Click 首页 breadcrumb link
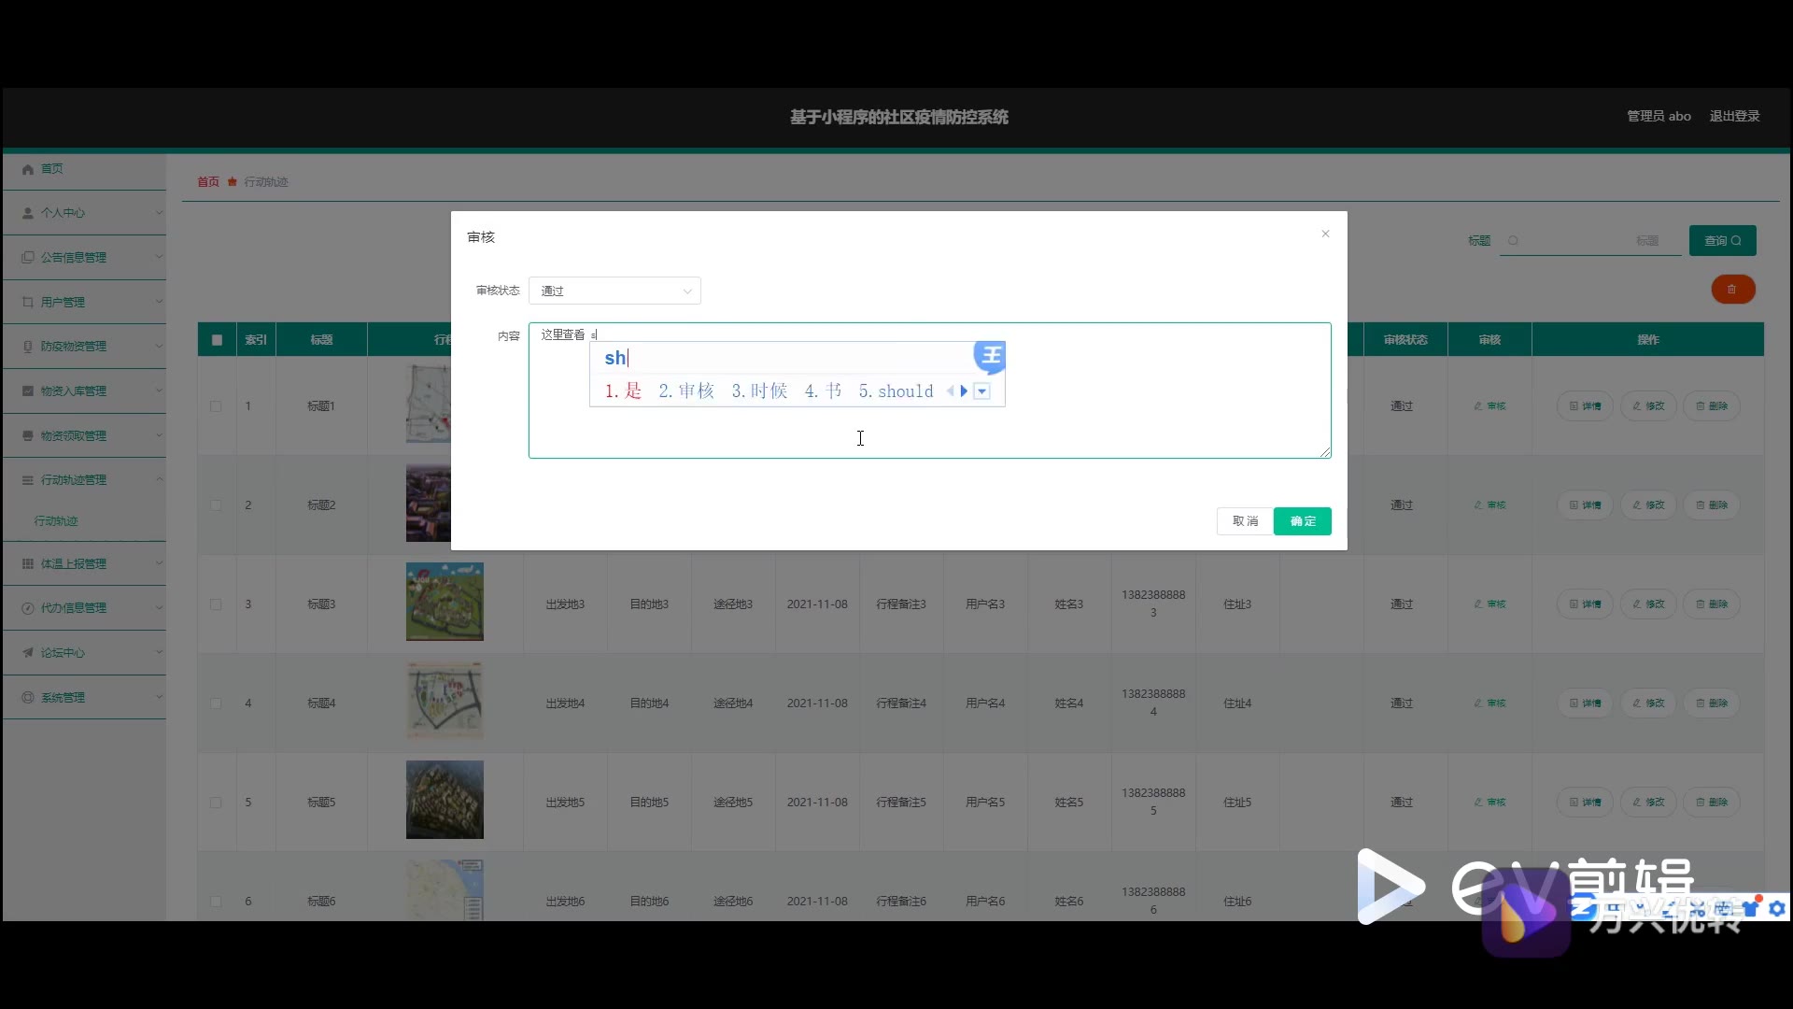This screenshot has height=1009, width=1793. click(208, 182)
